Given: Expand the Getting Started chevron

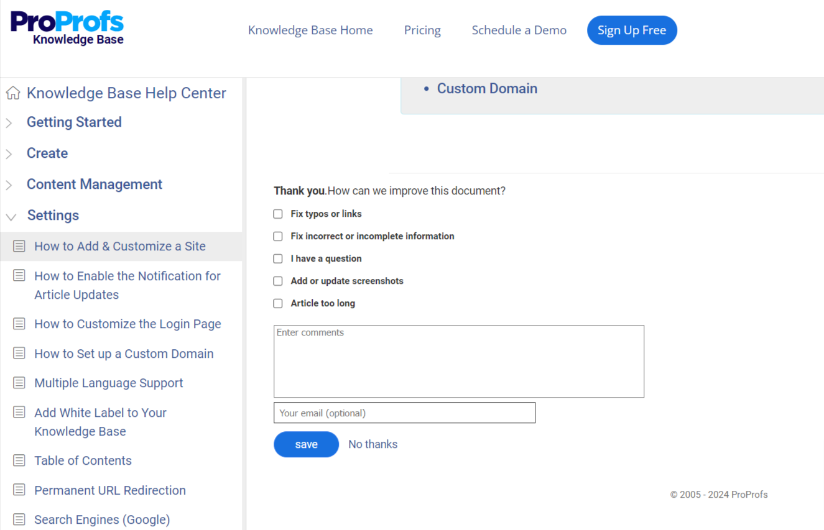Looking at the screenshot, I should point(9,123).
